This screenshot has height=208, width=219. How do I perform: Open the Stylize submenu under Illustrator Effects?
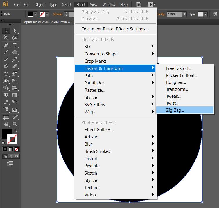[x=91, y=97]
